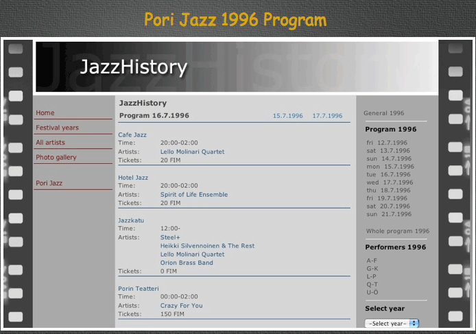Show performers A-F
This screenshot has height=334, width=476.
pos(372,261)
